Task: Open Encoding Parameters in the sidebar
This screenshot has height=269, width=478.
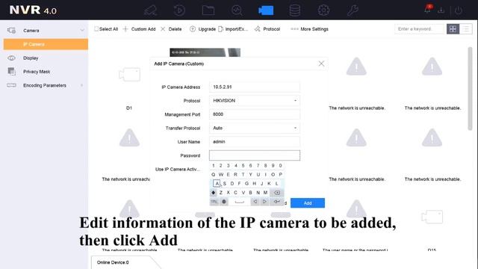Action: coord(46,85)
